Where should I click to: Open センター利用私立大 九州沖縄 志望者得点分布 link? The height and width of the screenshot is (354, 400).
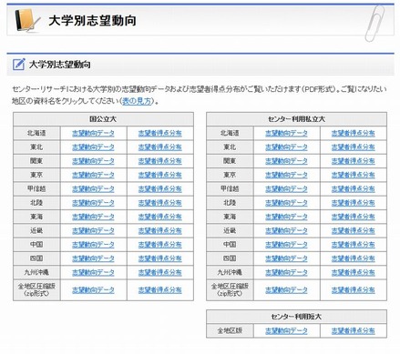(353, 273)
